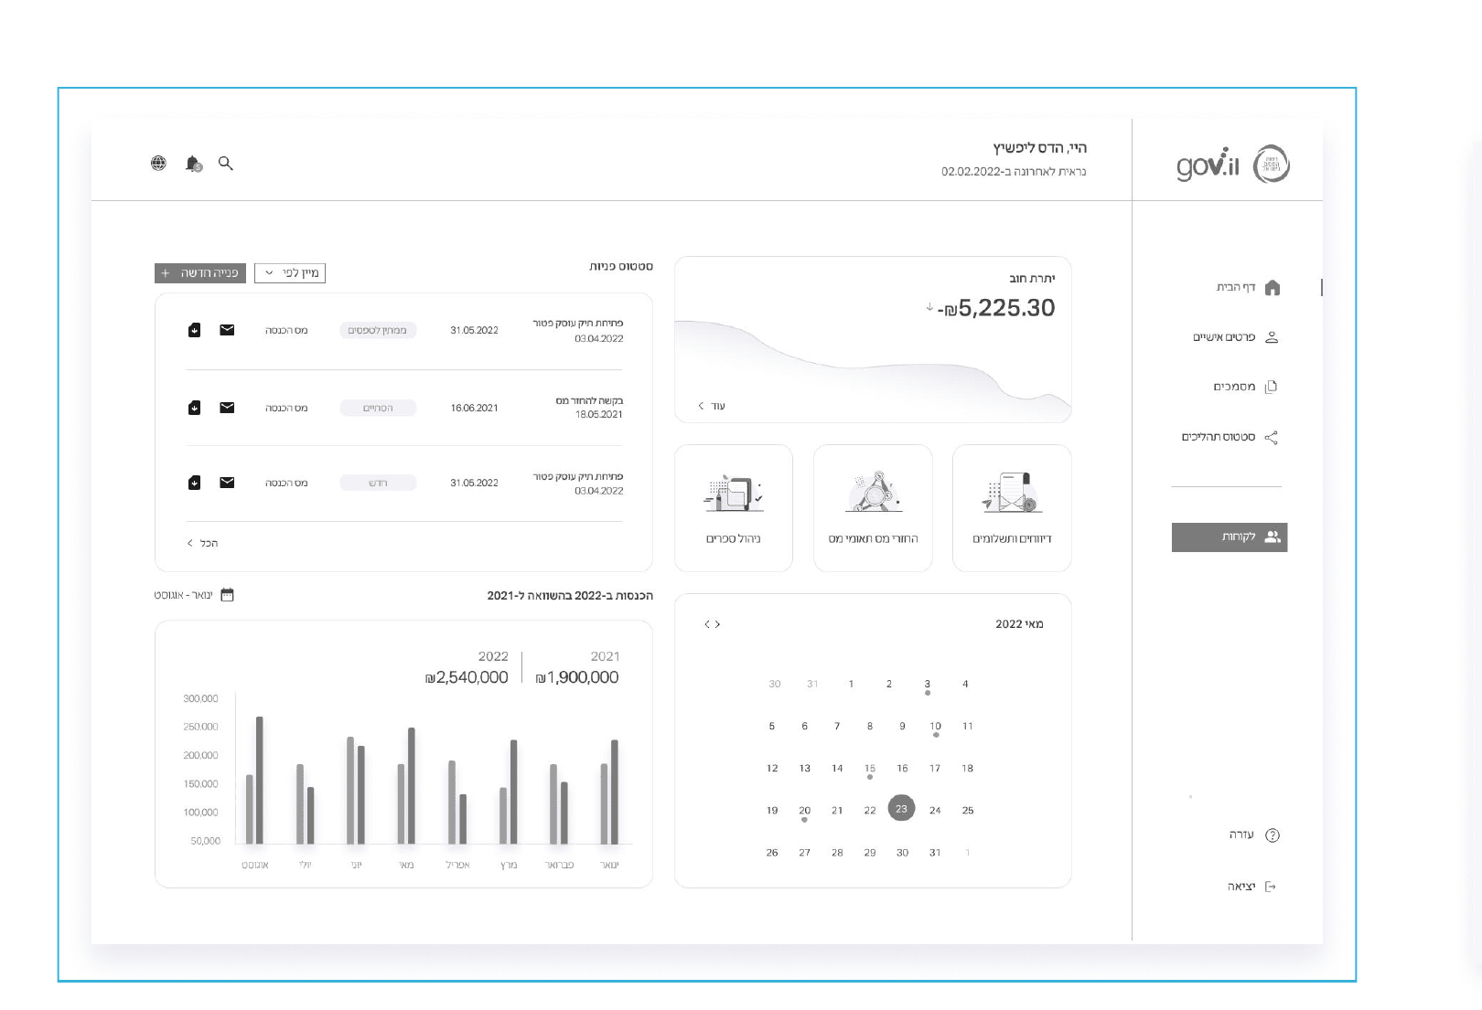Viewport: 1482px width, 1010px height.
Task: Click calendar icon beside ינואר - אוגוסט
Action: (x=228, y=595)
